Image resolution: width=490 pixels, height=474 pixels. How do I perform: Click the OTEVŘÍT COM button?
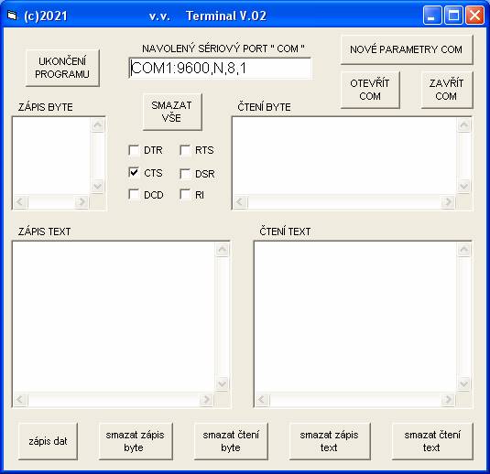click(370, 90)
